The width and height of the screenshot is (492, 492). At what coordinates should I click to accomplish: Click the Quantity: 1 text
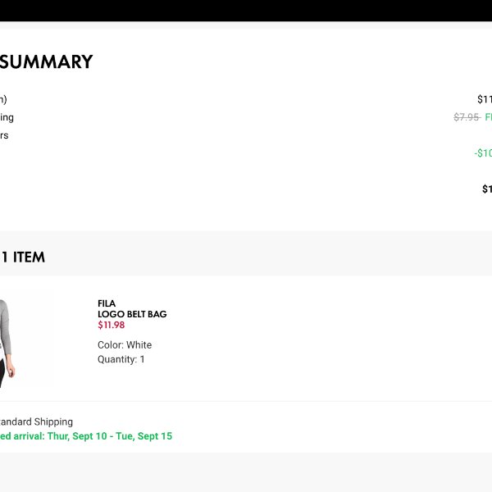coord(121,359)
